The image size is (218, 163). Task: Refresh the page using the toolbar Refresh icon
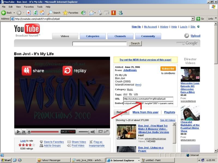coord(35,13)
